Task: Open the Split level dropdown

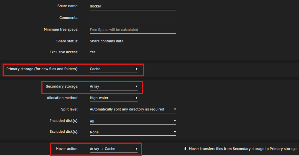Action: tap(133, 109)
